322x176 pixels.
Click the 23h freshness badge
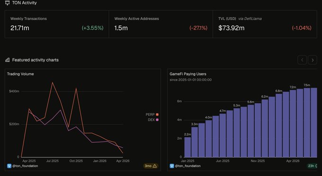[x=313, y=166]
